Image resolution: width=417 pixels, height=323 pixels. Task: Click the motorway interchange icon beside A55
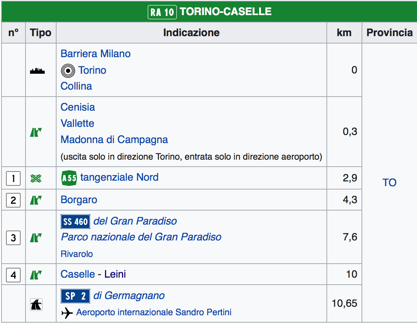pos(36,179)
